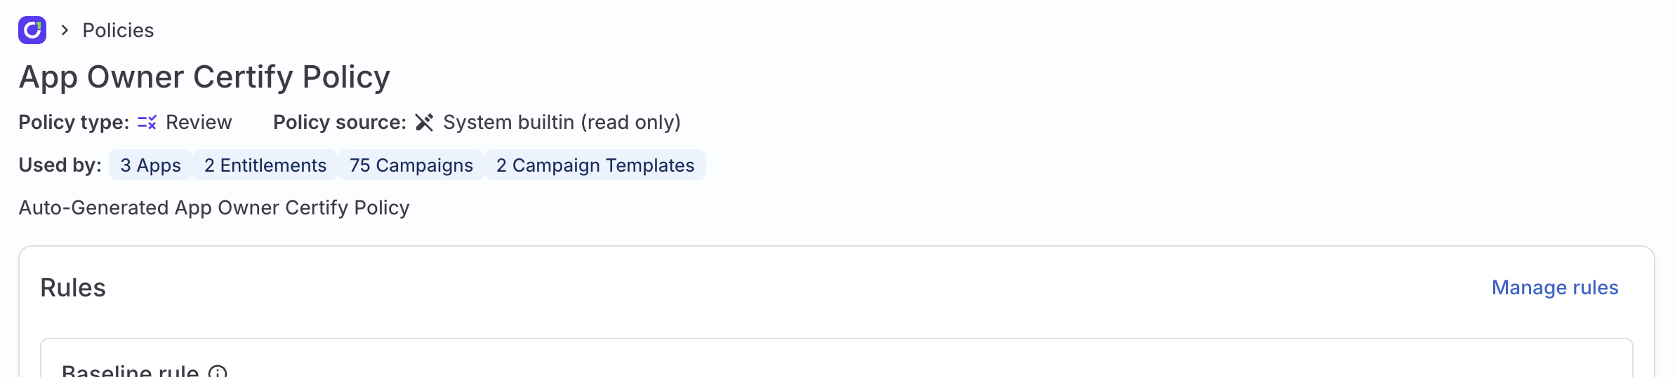Click the breadcrumb chevron arrow
Screen dimensions: 1675x377
tap(65, 30)
